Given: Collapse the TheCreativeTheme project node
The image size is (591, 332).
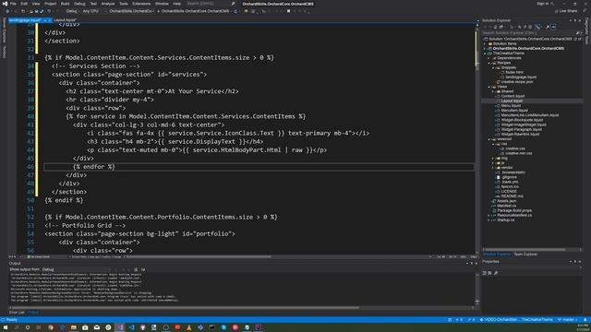Looking at the screenshot, I should pyautogui.click(x=485, y=53).
